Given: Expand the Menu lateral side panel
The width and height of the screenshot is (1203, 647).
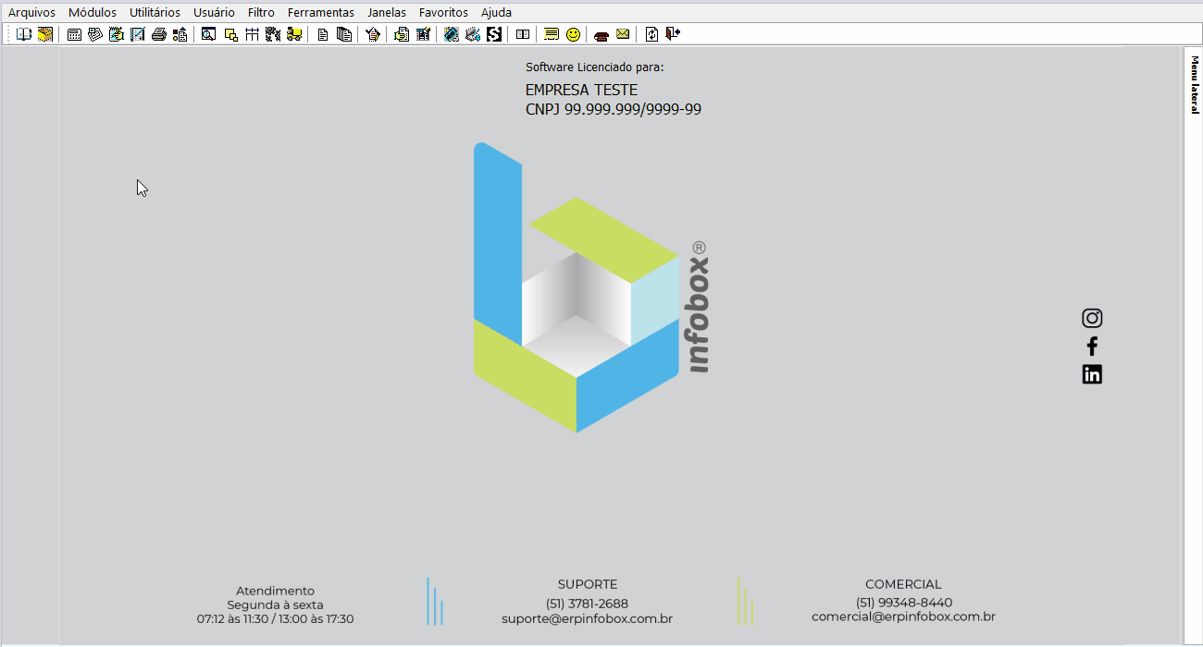Looking at the screenshot, I should (1194, 85).
